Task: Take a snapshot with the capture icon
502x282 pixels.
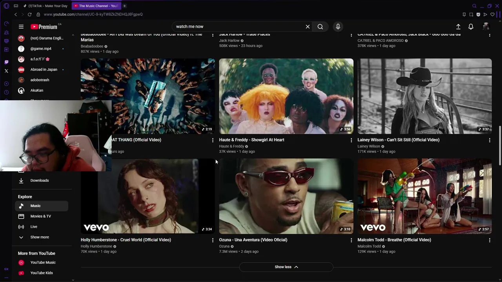Action: (471, 14)
